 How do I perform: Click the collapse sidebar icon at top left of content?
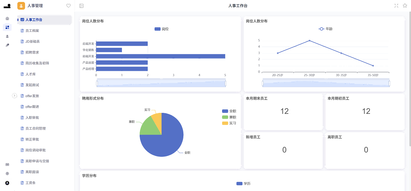pos(81,5)
